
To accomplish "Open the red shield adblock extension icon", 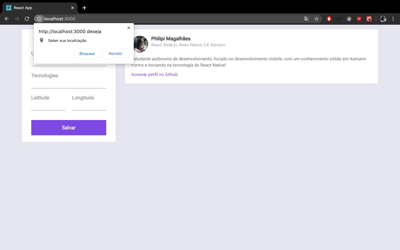I will [359, 19].
